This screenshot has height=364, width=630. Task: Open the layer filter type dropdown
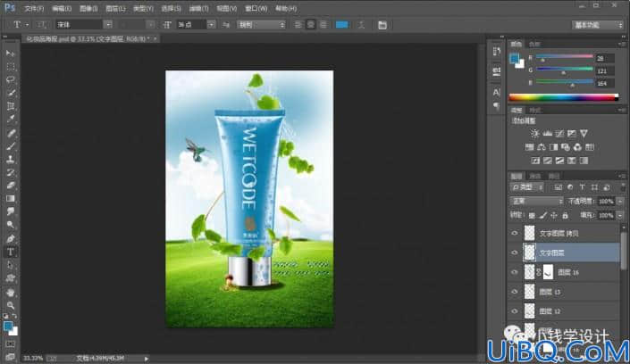527,187
